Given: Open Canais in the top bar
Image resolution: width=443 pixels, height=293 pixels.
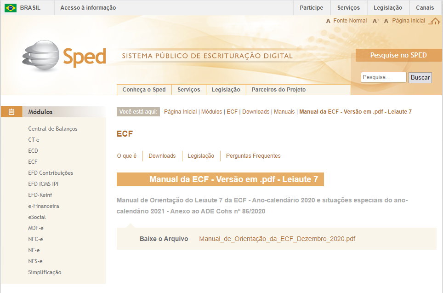Looking at the screenshot, I should click(x=425, y=8).
